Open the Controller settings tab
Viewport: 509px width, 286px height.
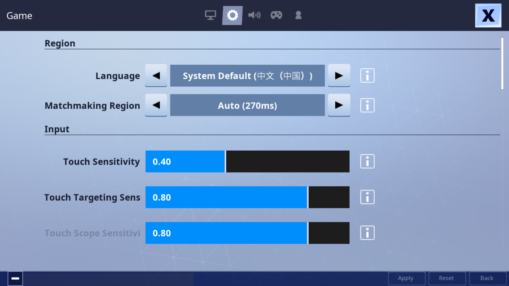click(x=276, y=15)
